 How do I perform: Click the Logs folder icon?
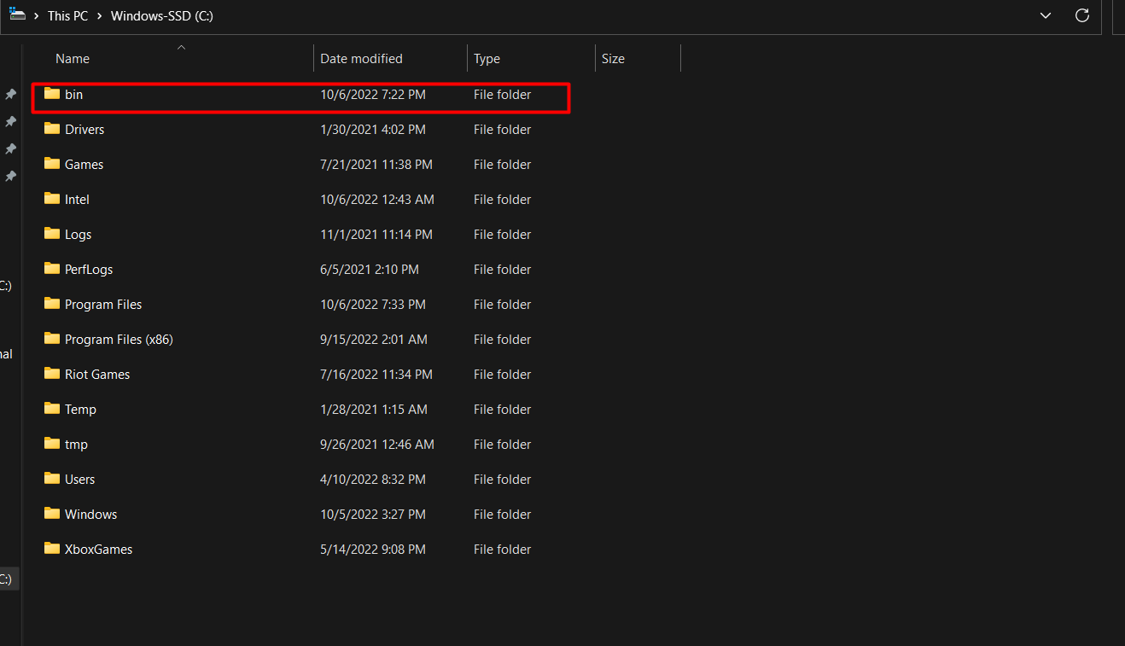(x=52, y=234)
